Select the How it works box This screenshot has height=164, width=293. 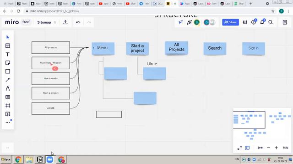[51, 79]
